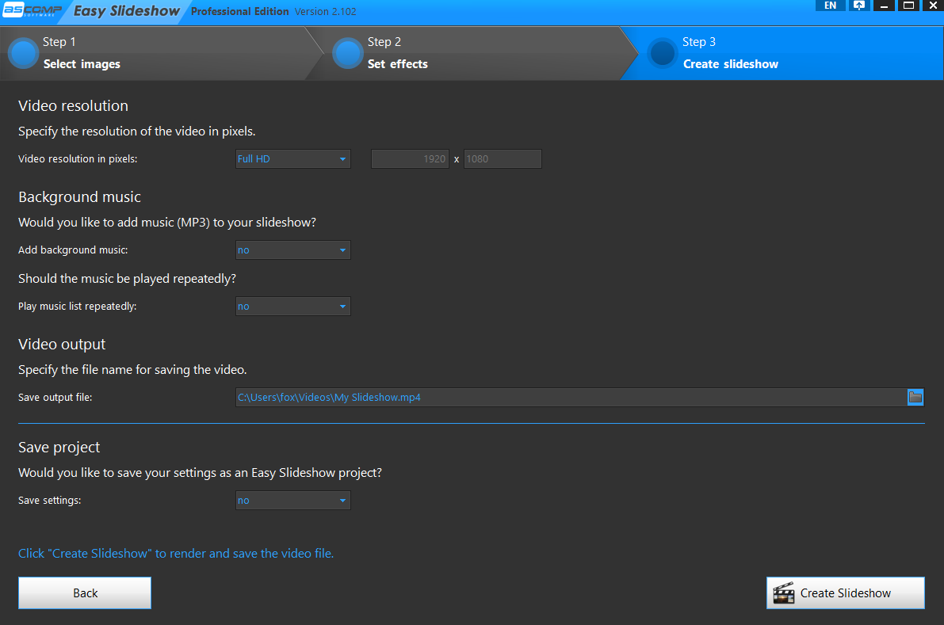Click the Back button
Image resolution: width=944 pixels, height=625 pixels.
click(85, 593)
